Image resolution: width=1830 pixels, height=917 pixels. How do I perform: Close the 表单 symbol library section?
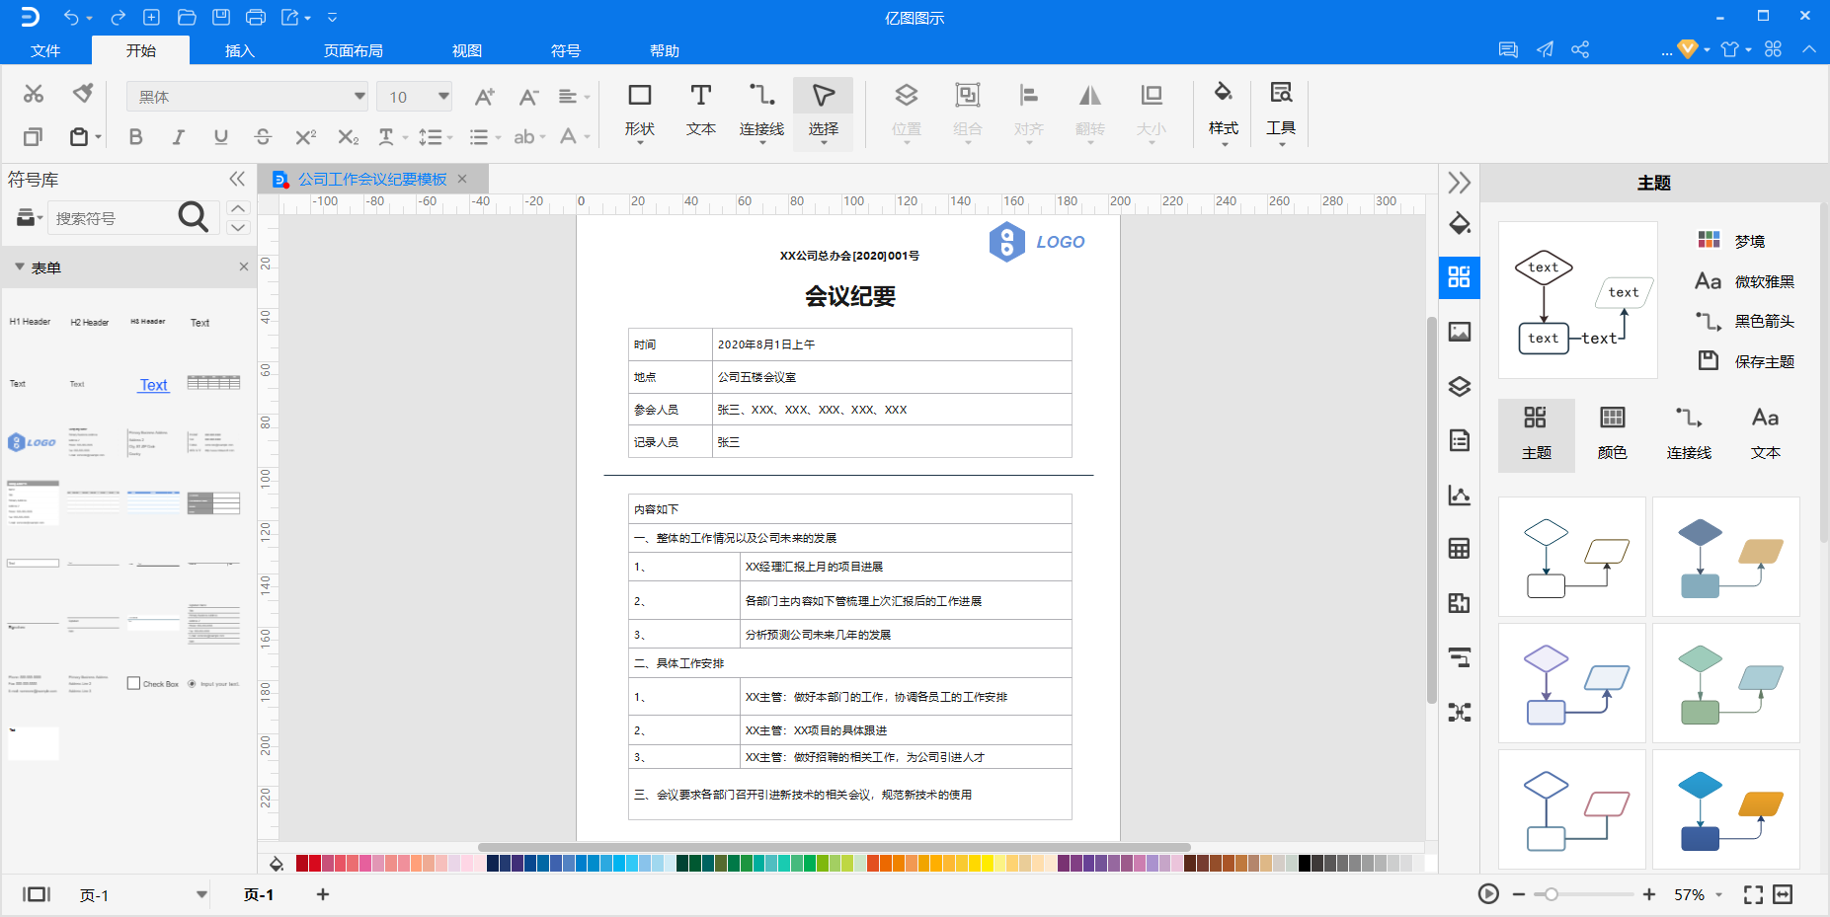click(244, 267)
